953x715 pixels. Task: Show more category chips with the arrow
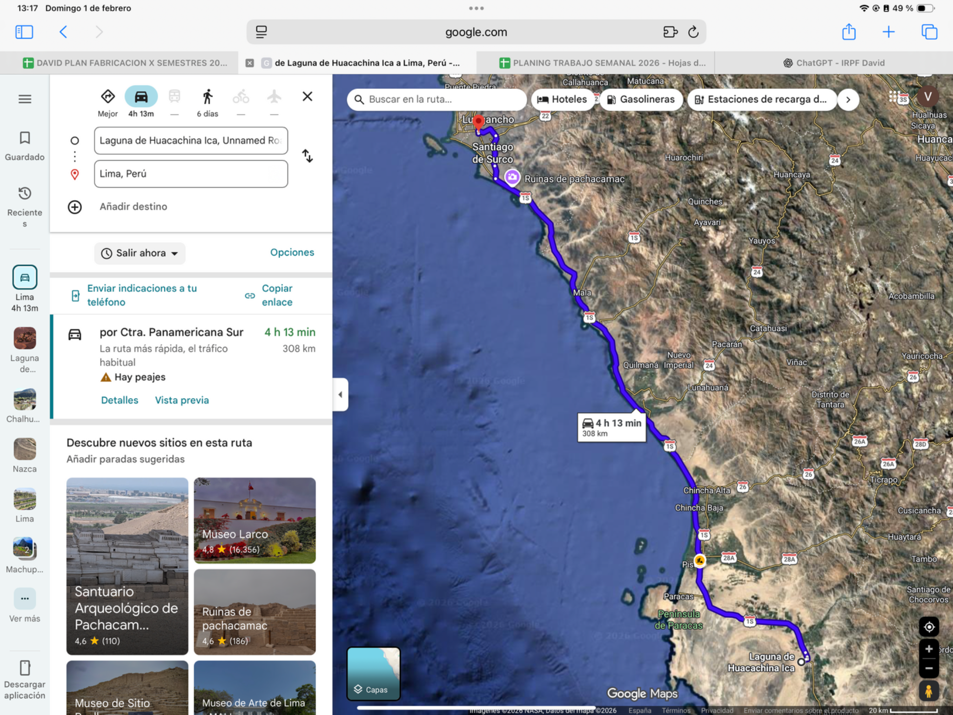[x=848, y=99]
